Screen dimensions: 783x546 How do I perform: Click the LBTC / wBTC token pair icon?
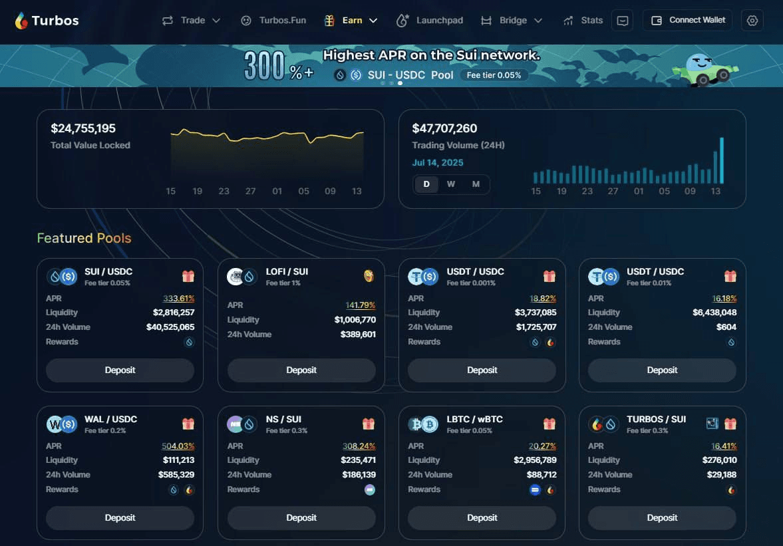click(x=423, y=424)
